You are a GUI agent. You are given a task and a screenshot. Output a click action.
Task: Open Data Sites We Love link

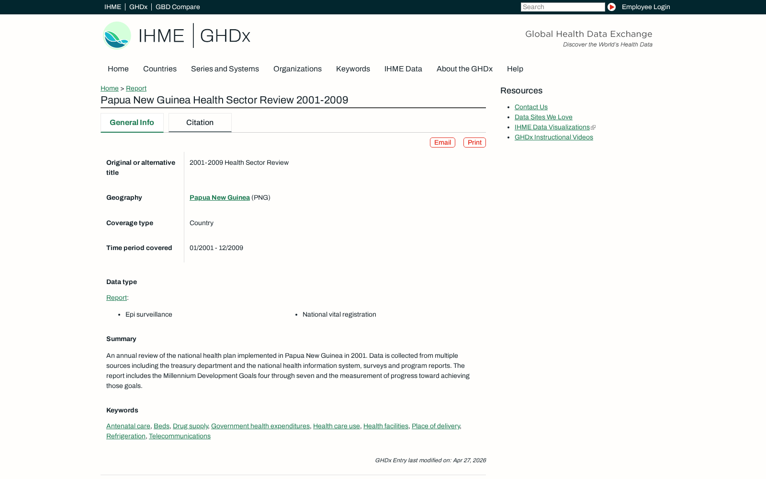point(543,117)
